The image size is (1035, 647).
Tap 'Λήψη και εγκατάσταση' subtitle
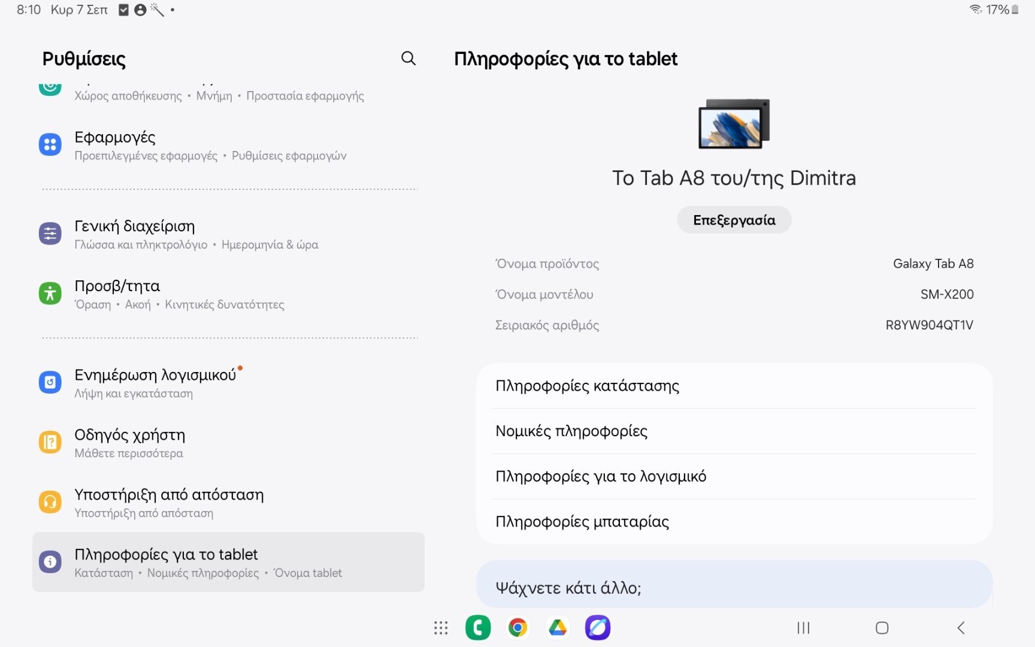point(134,394)
